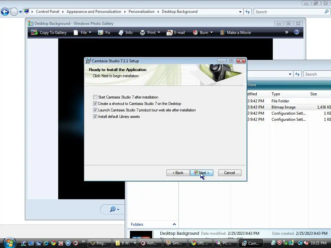Click red X security tray icon
Image resolution: width=331 pixels, height=248 pixels.
coord(280,243)
